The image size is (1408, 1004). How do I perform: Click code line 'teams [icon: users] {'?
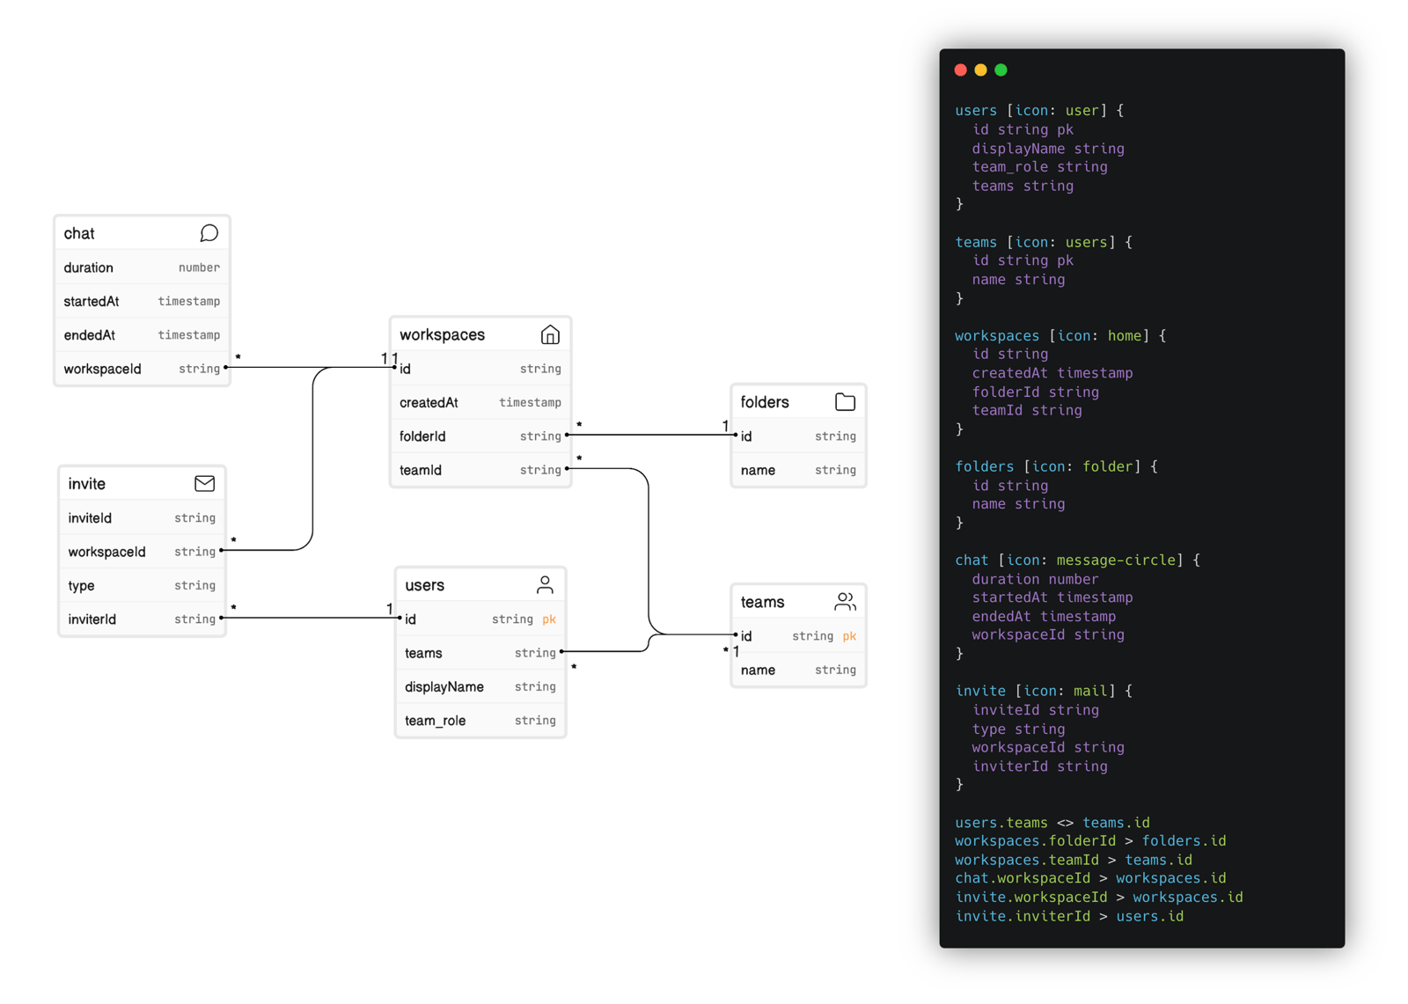point(1044,242)
